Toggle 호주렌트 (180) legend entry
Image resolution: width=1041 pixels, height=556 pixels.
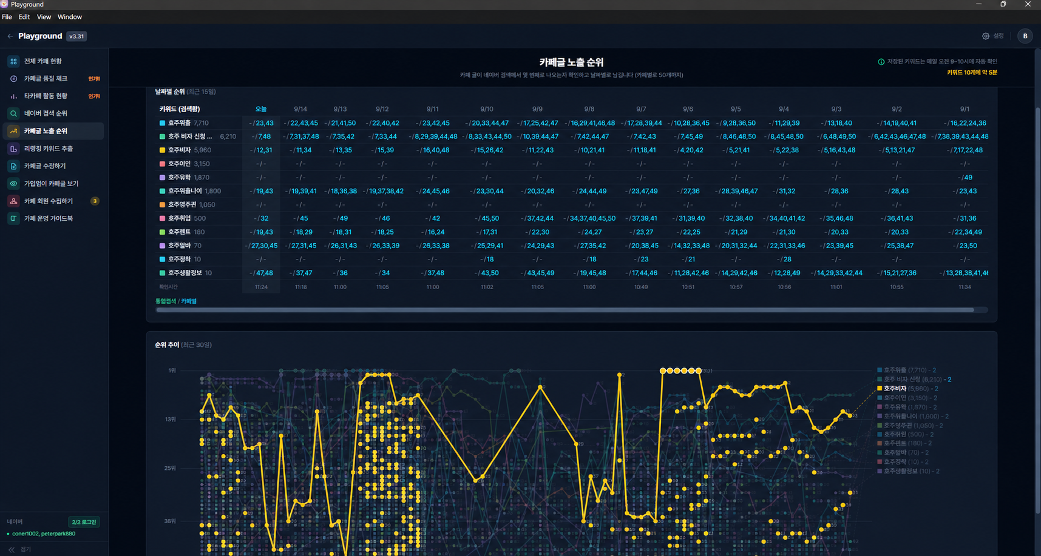point(905,443)
